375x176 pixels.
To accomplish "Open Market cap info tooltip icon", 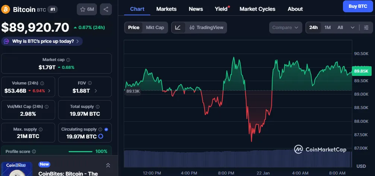I will [68, 60].
